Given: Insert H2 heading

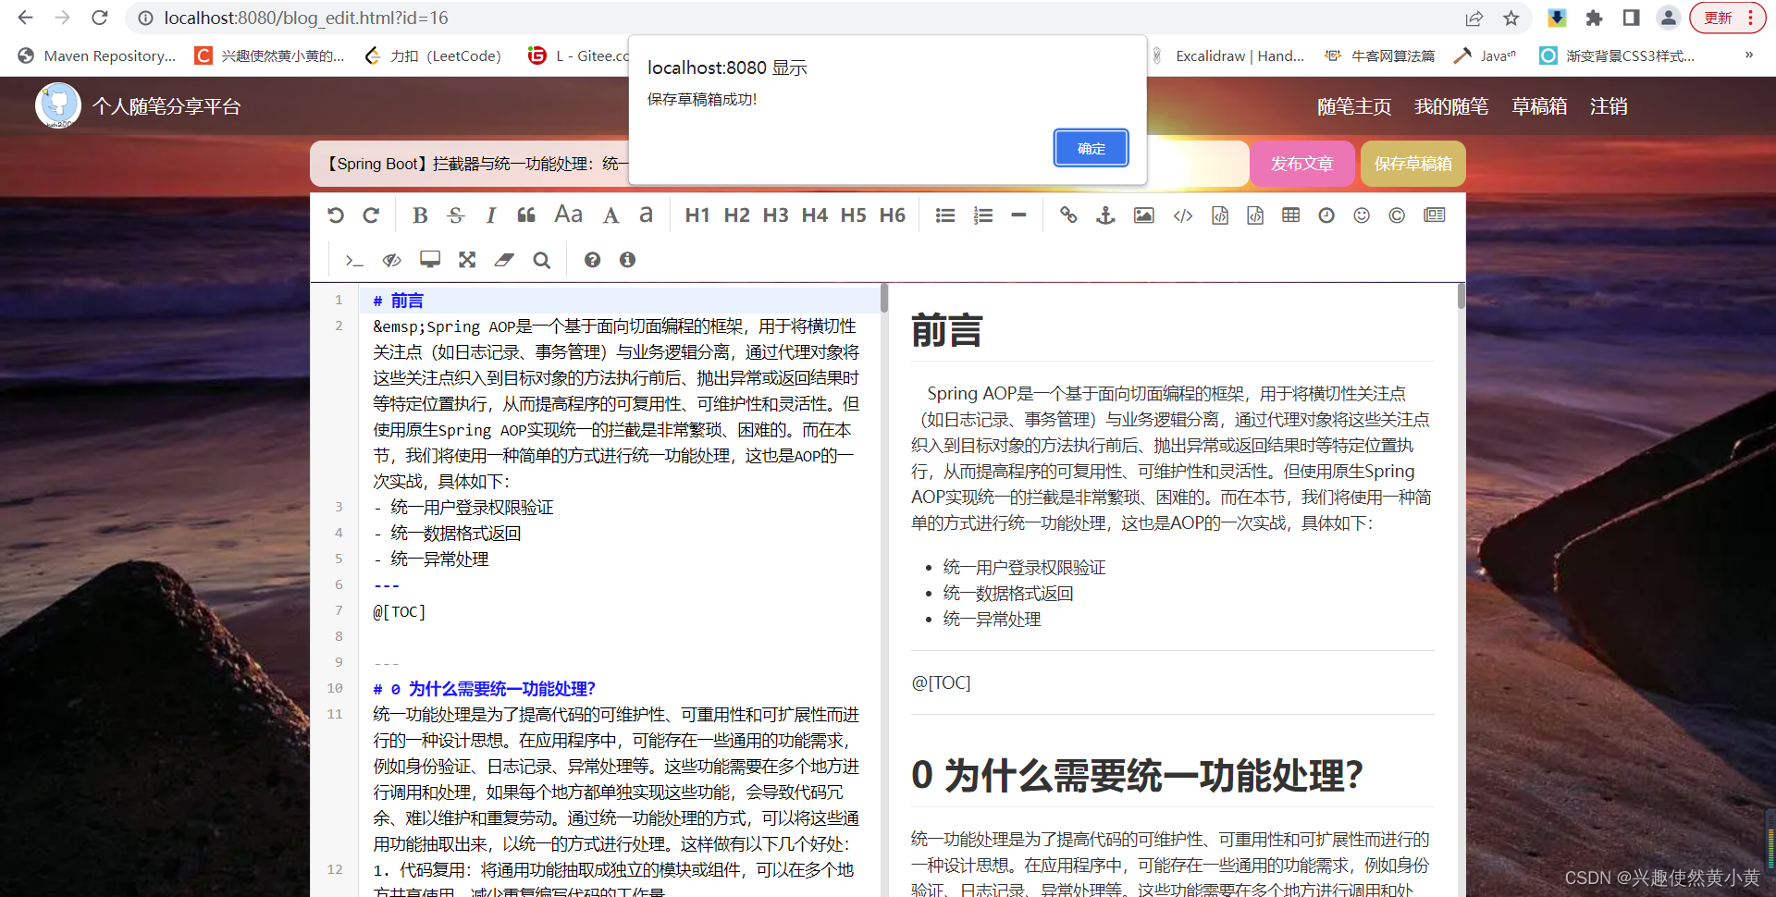Looking at the screenshot, I should point(736,215).
